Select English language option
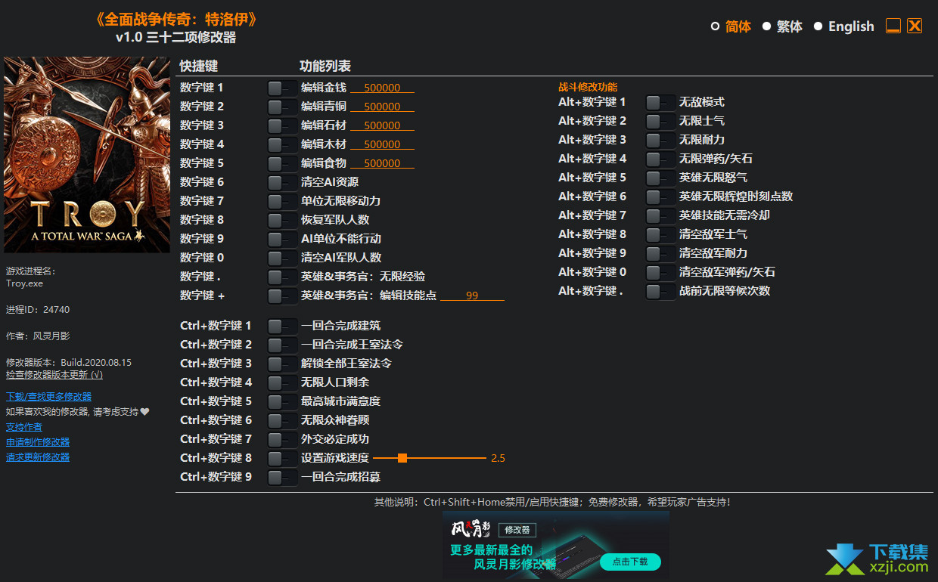The image size is (938, 582). click(818, 26)
